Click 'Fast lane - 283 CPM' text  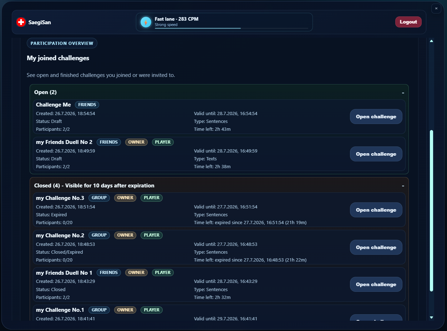click(177, 19)
